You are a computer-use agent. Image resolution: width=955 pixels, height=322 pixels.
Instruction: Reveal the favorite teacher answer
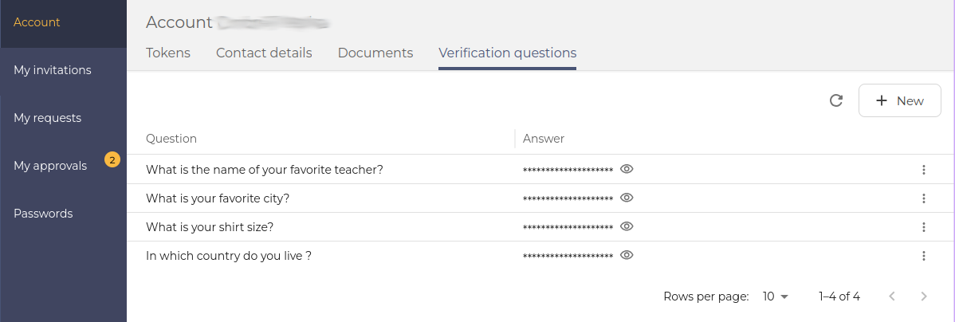point(627,169)
